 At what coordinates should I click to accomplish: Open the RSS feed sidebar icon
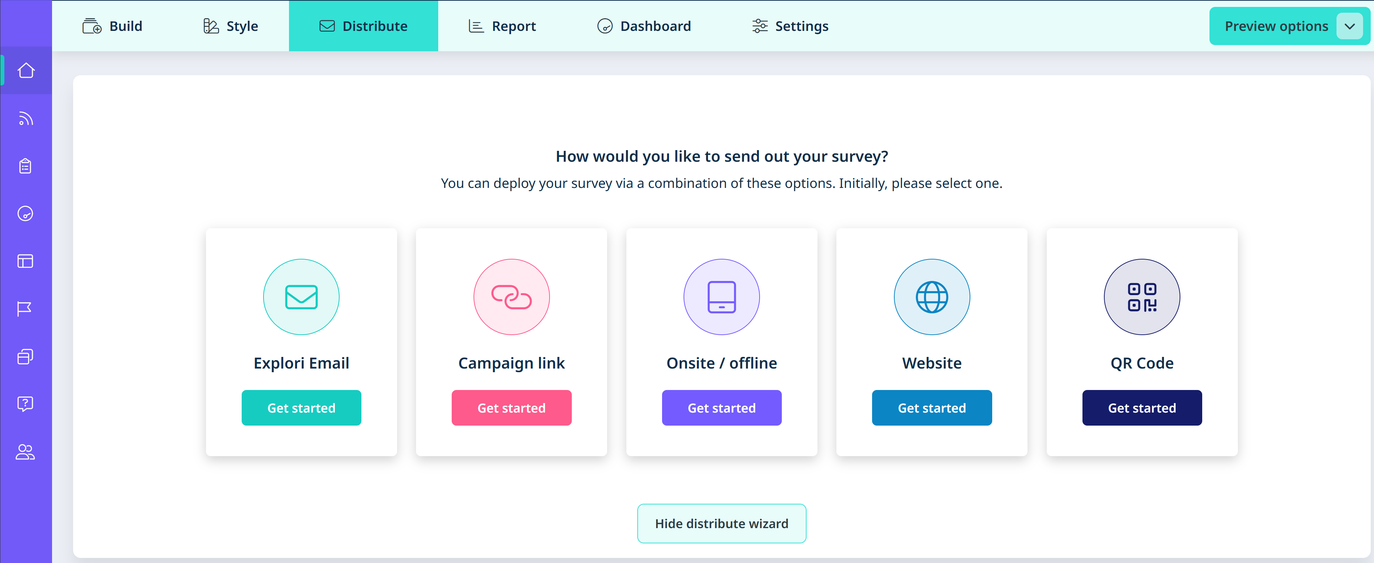25,118
